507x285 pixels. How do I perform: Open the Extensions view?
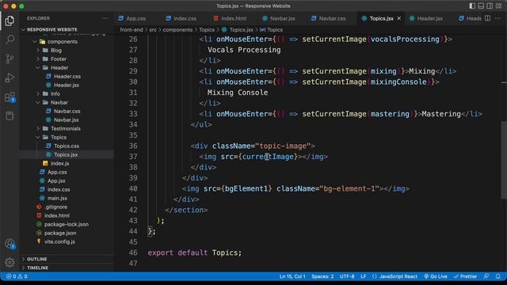coord(10,97)
